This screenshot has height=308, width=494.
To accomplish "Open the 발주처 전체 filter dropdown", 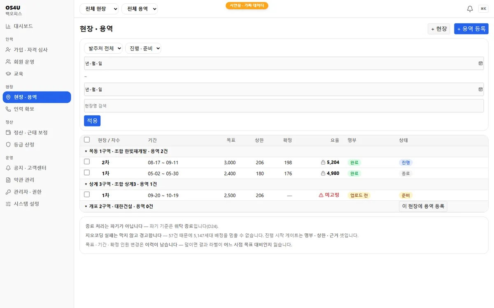I will click(x=103, y=48).
